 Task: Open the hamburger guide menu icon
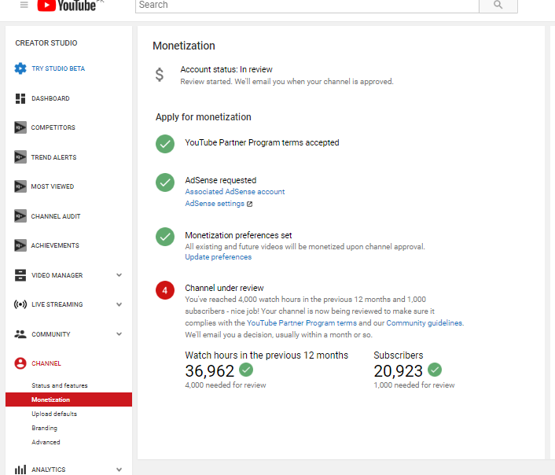pyautogui.click(x=24, y=5)
